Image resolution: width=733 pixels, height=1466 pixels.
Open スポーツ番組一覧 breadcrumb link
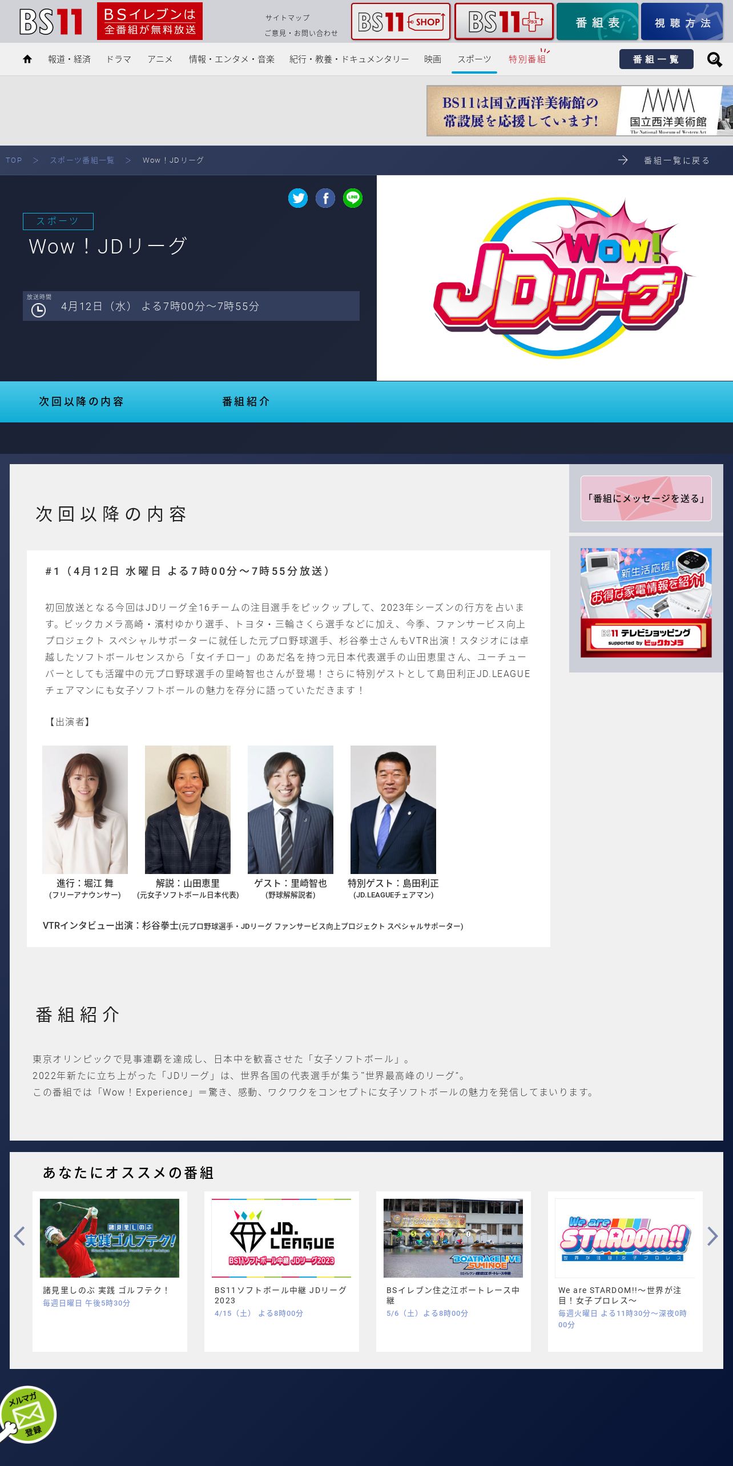tap(82, 160)
